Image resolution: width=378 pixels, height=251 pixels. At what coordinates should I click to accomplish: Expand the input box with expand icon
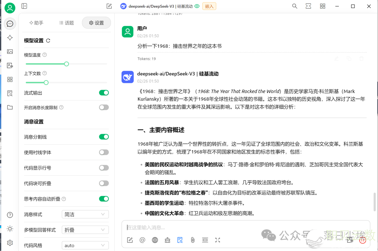coord(218,240)
